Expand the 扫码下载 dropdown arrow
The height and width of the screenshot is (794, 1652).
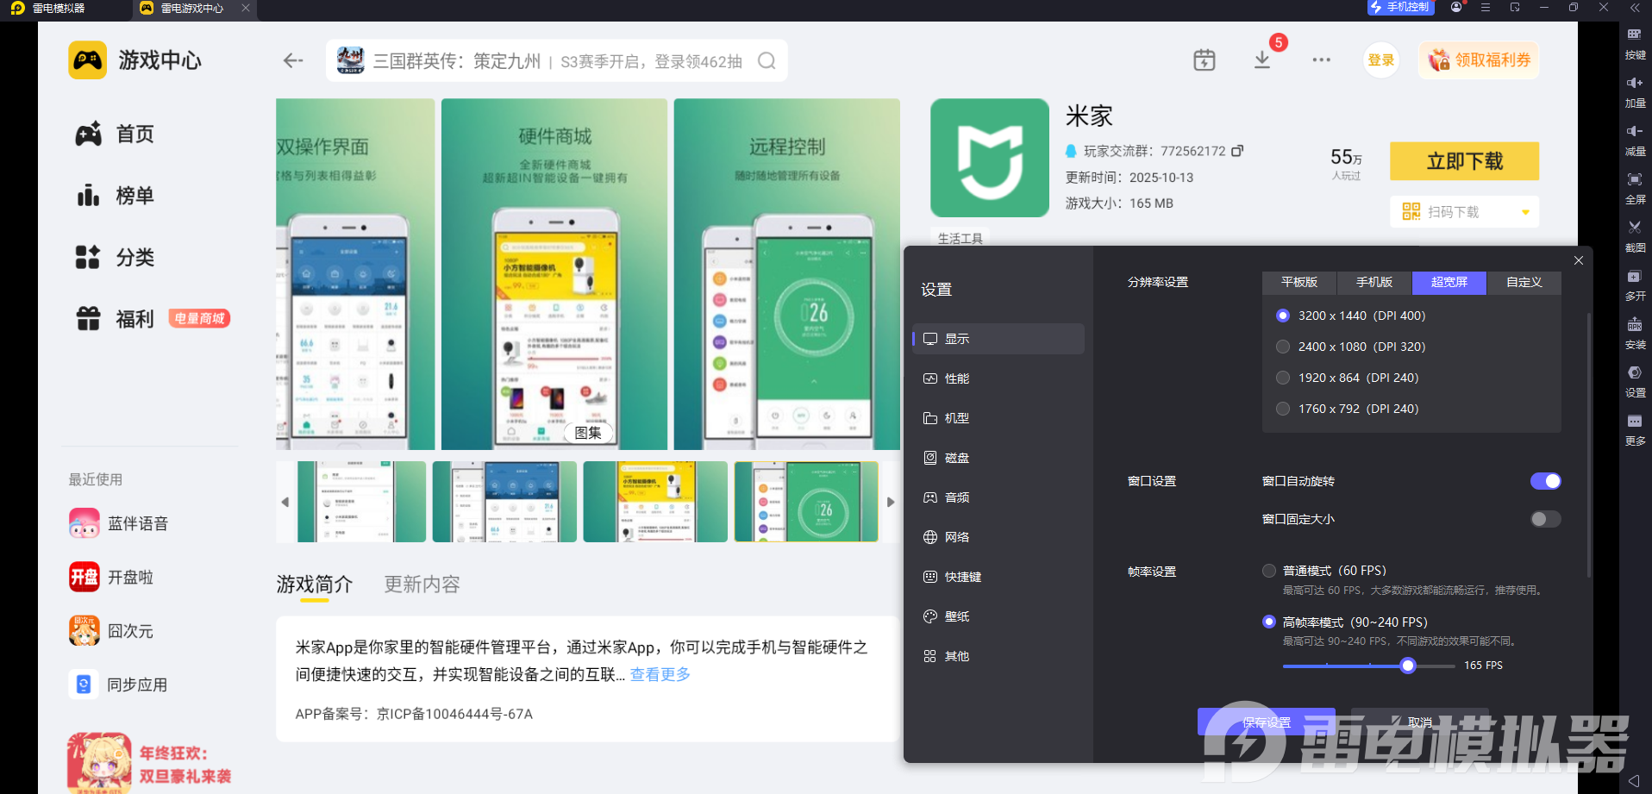pos(1525,212)
